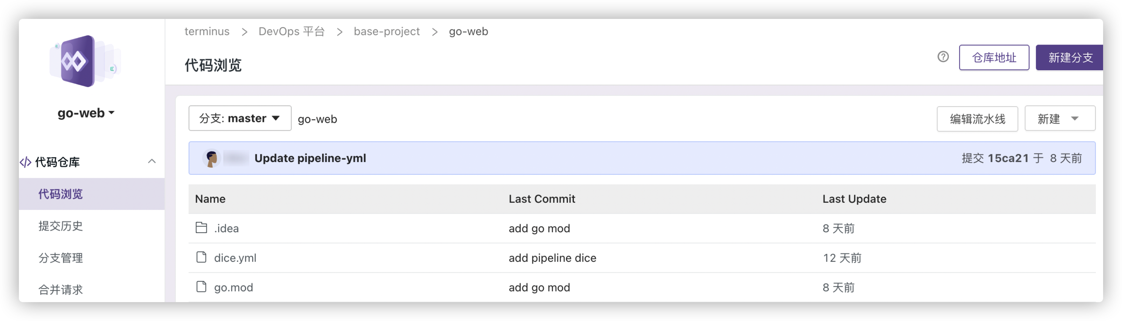Open the master branch selector dropdown

[240, 118]
